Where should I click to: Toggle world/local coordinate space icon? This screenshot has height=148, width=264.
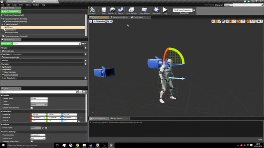point(223,21)
